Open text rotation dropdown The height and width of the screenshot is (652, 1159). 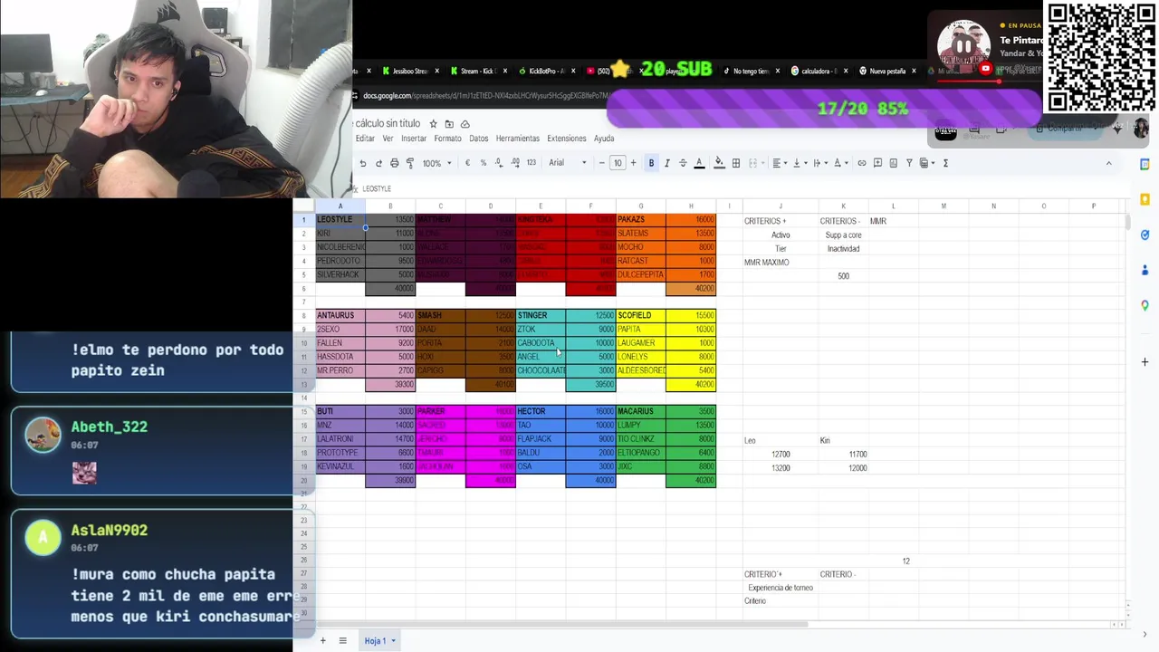tap(840, 163)
